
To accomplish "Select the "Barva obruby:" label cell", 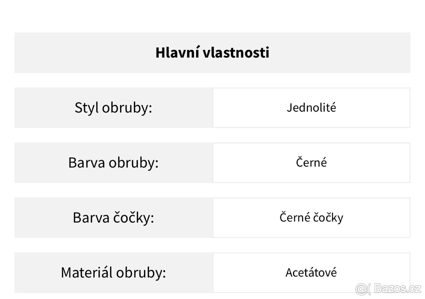I will pyautogui.click(x=113, y=163).
